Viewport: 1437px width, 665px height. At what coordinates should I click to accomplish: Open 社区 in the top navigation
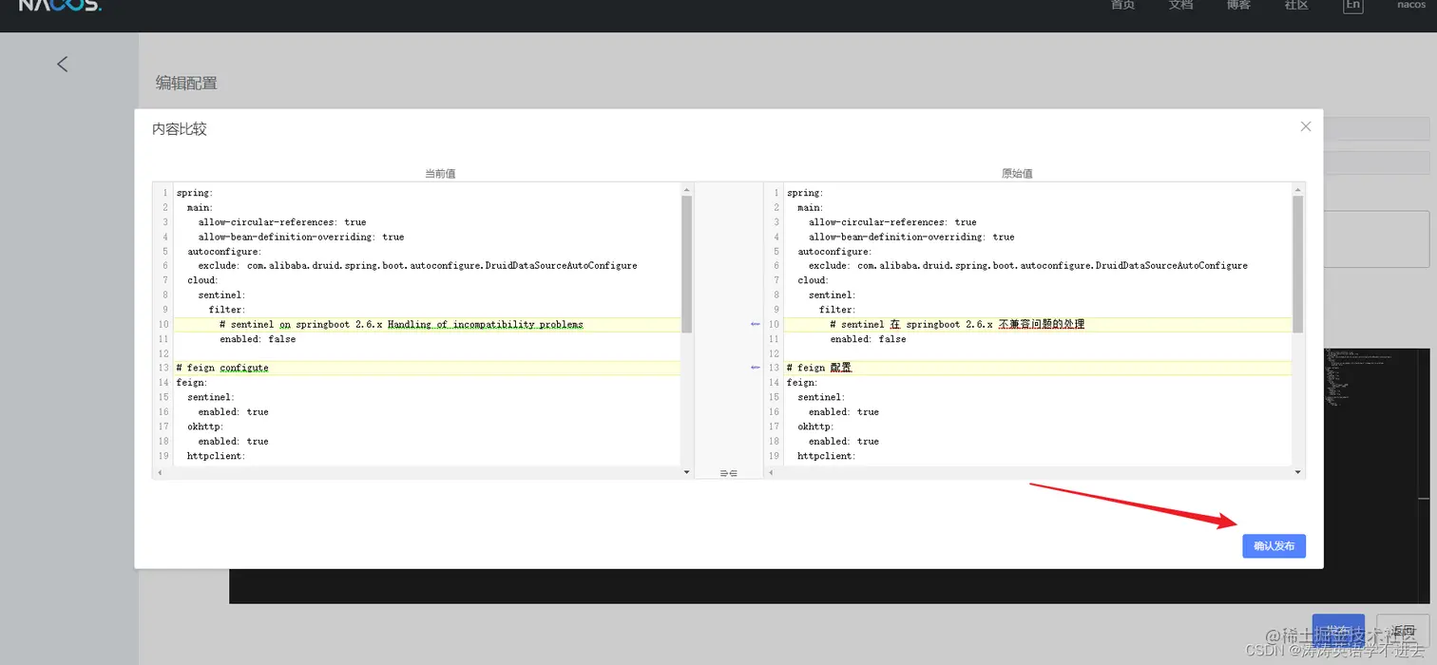(x=1296, y=5)
